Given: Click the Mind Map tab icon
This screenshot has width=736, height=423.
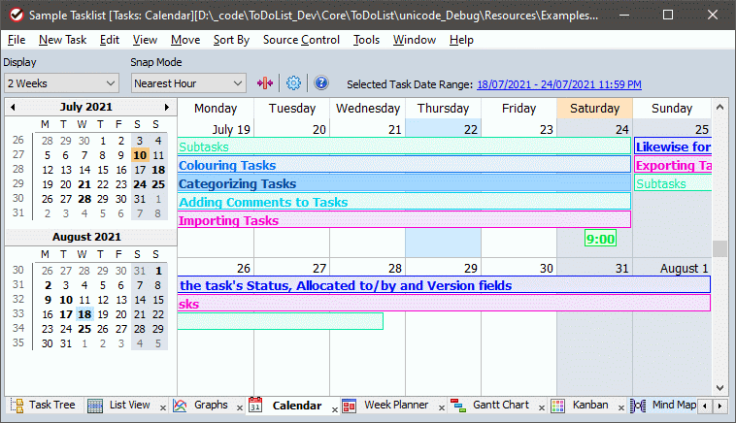Looking at the screenshot, I should click(637, 405).
